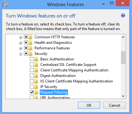
Task: Click the Request Filtering folder icon
Action: point(36,92)
